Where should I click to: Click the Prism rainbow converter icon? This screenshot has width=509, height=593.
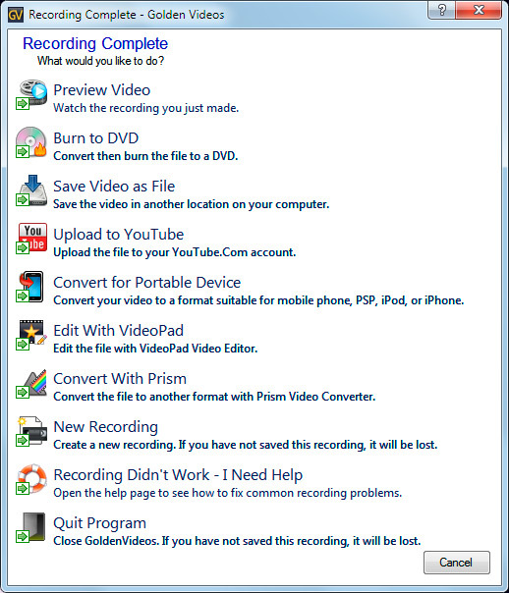(31, 383)
